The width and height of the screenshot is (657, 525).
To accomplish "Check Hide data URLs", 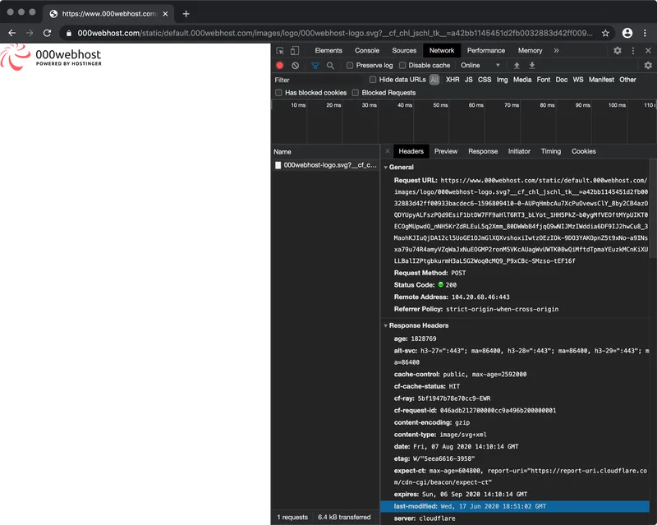I will pyautogui.click(x=373, y=80).
